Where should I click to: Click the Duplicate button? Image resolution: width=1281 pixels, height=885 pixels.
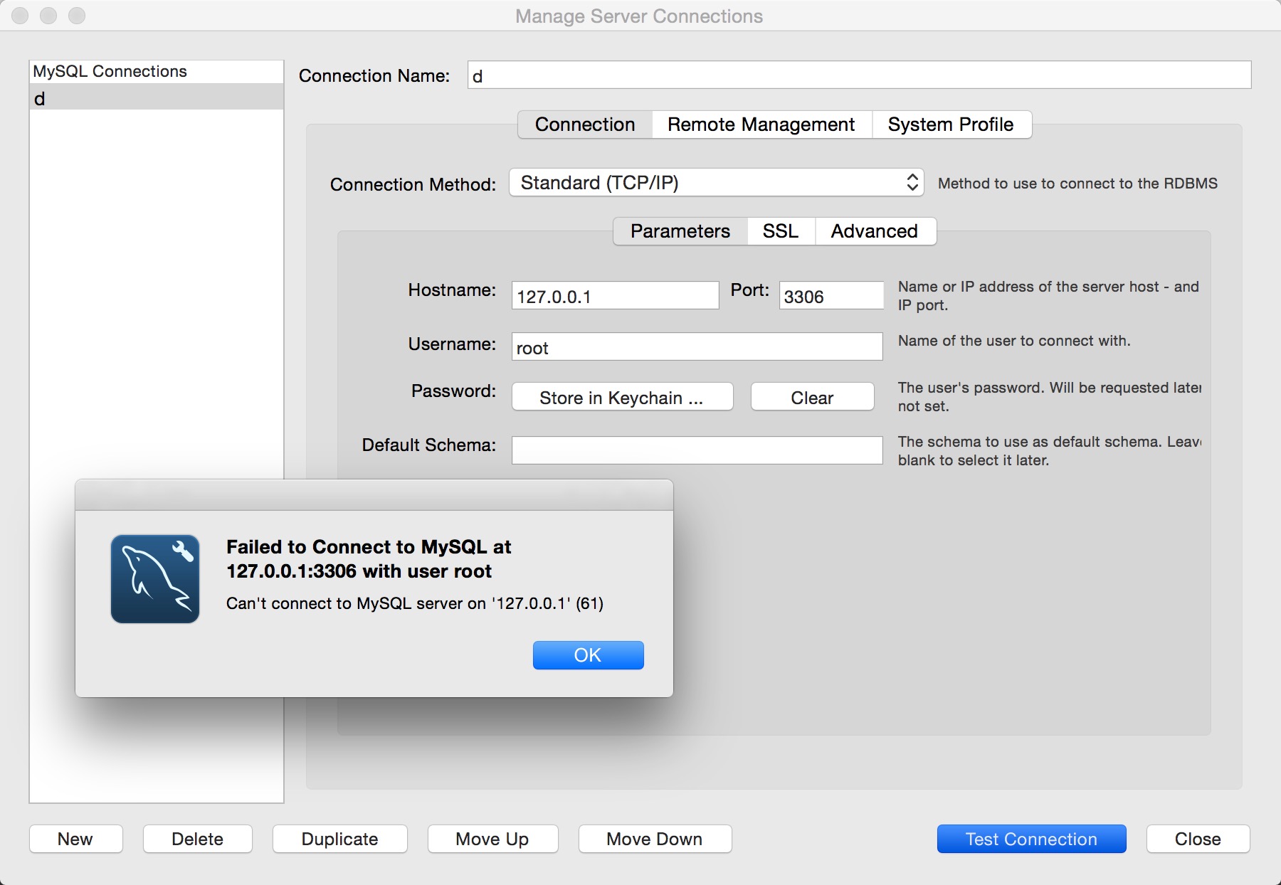(x=339, y=839)
